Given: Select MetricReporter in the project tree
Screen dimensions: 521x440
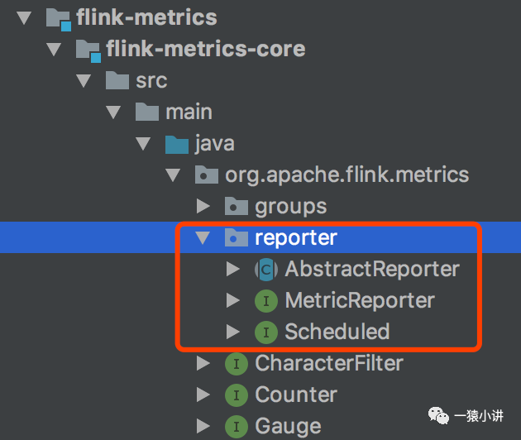Looking at the screenshot, I should [359, 301].
